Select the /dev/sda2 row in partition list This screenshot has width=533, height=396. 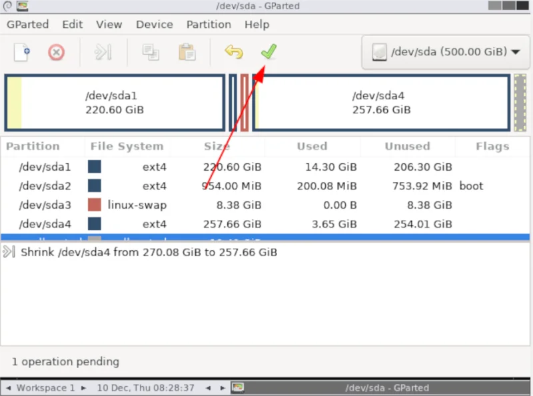265,186
